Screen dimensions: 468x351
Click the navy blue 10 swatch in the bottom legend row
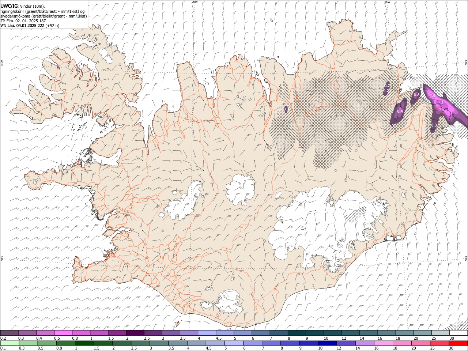pos(327,343)
